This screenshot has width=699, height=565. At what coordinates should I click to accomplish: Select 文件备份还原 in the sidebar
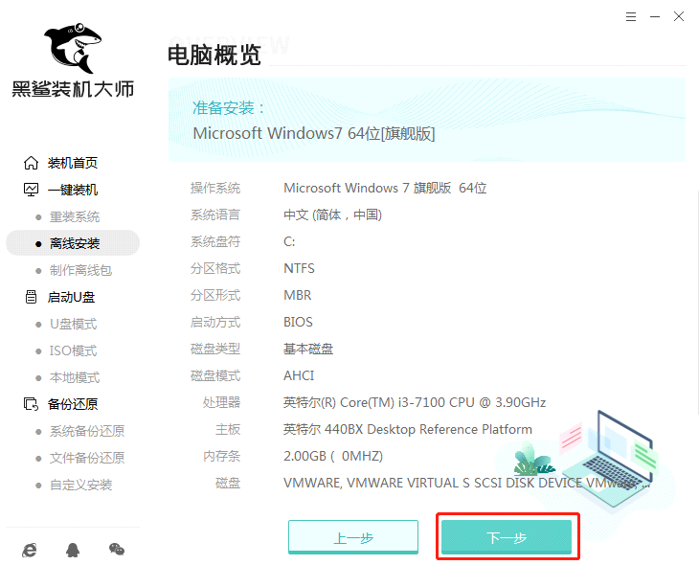tap(86, 458)
